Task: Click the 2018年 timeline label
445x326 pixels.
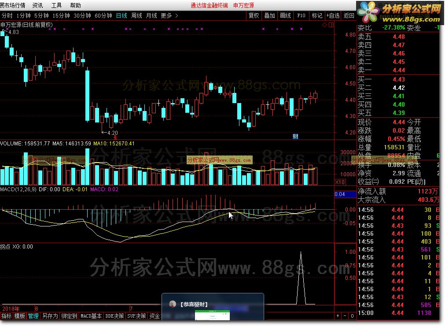Action: click(11, 308)
